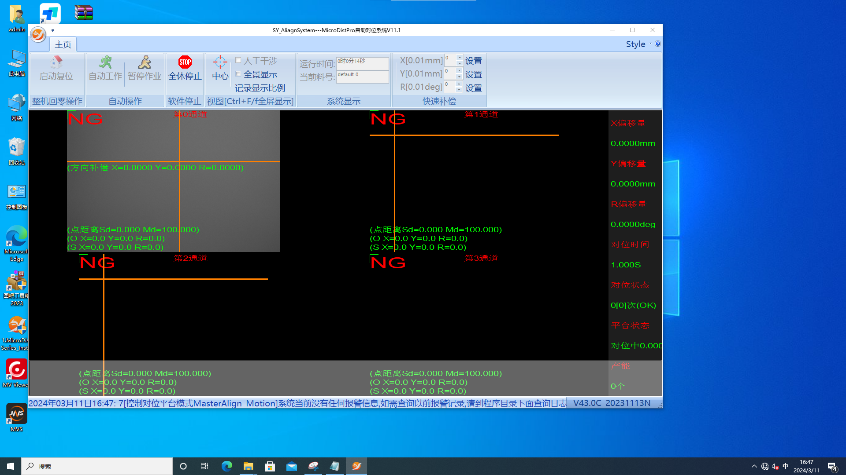This screenshot has width=846, height=475.
Task: Click the blue help icon beside Style
Action: pyautogui.click(x=657, y=44)
